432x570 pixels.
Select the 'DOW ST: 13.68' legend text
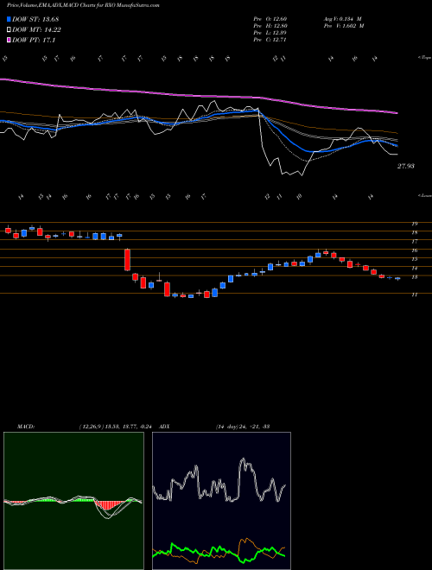coord(35,19)
